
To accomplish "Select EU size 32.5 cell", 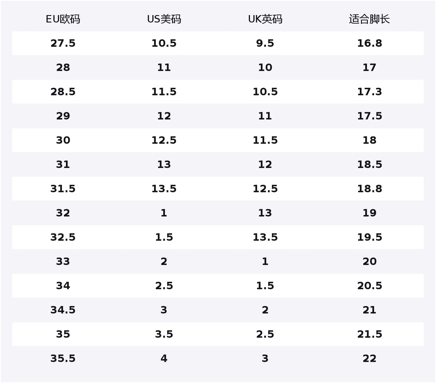I will (63, 237).
